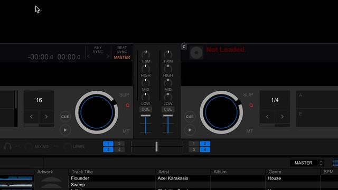Click the deck 1 jog wheel
The image size is (338, 190).
97,112
